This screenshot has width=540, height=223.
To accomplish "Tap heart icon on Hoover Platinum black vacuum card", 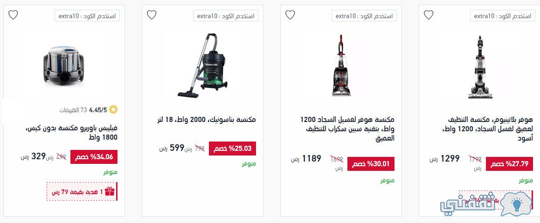I will click(x=429, y=15).
